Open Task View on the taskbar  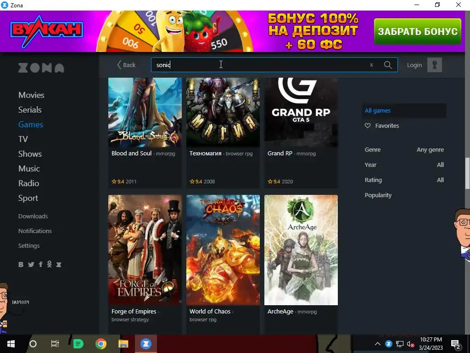[x=55, y=344]
